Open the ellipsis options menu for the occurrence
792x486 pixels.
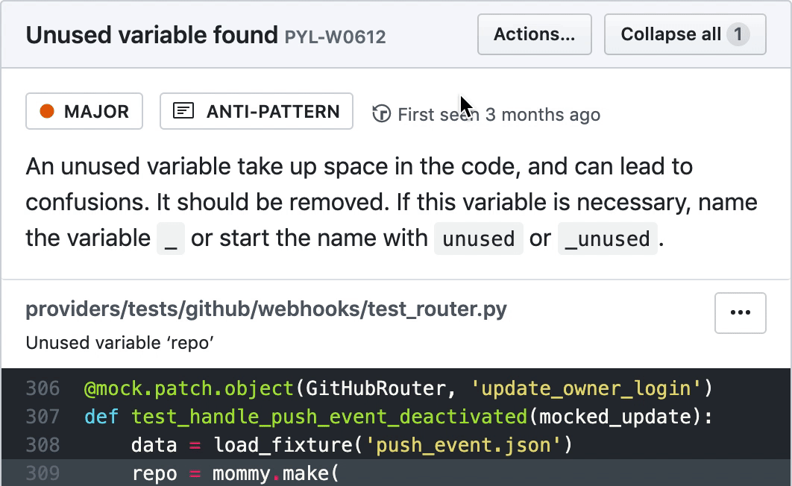[740, 313]
